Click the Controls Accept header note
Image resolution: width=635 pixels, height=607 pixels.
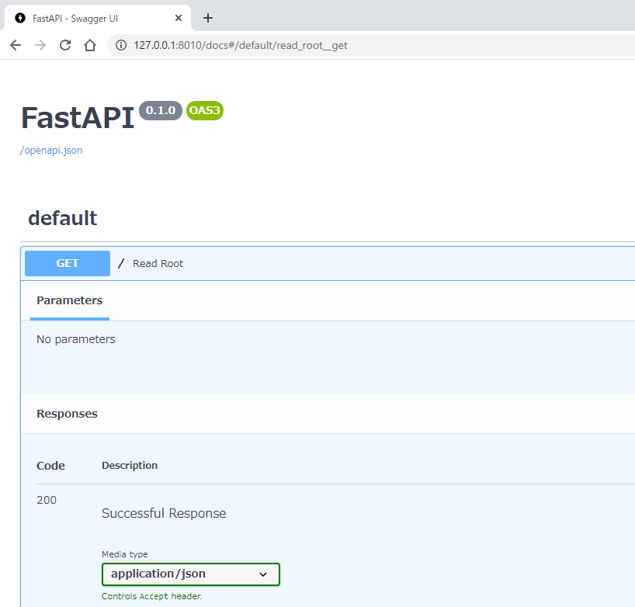click(x=151, y=596)
